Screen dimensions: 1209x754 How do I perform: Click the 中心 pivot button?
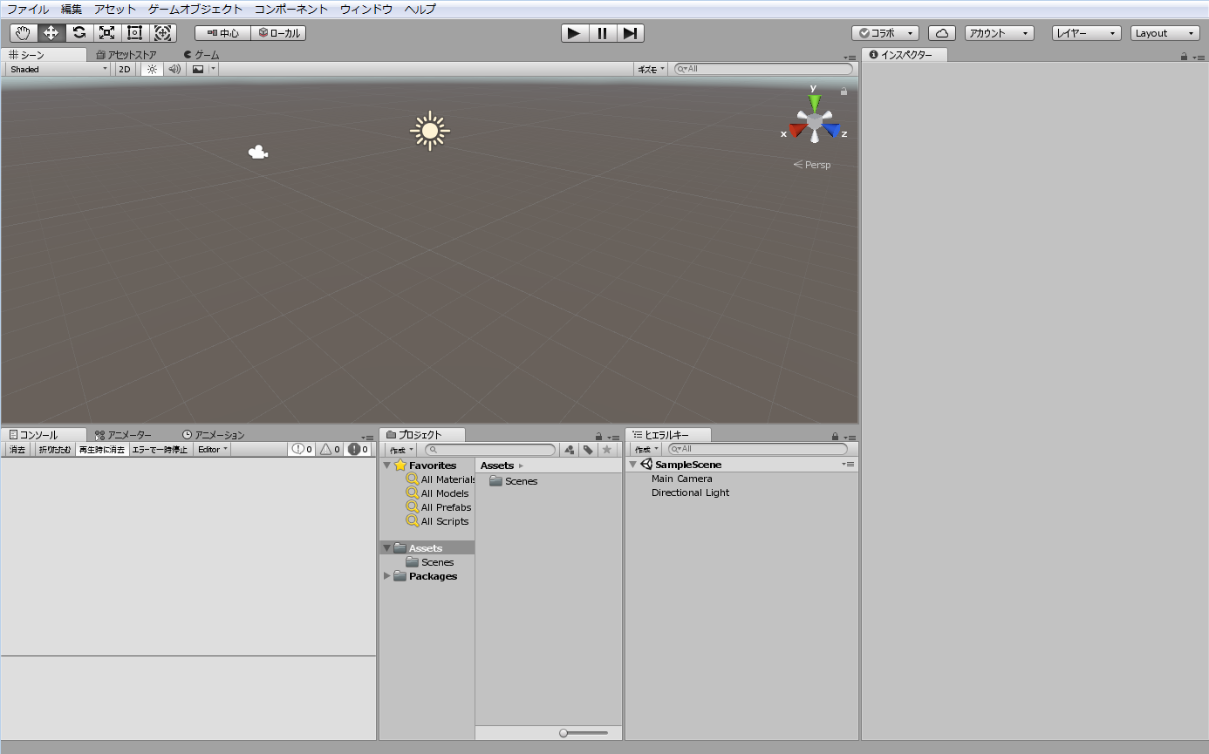click(x=223, y=33)
